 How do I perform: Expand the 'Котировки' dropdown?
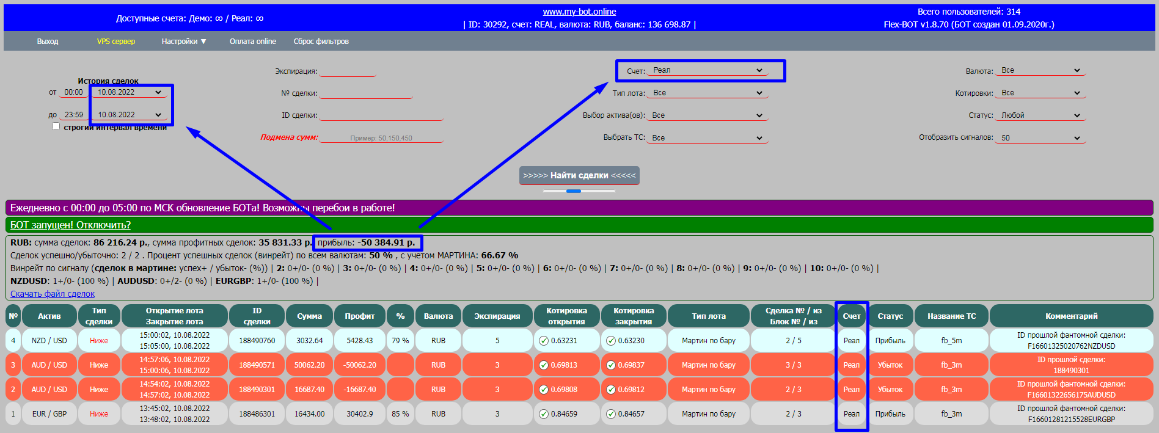pos(1040,93)
